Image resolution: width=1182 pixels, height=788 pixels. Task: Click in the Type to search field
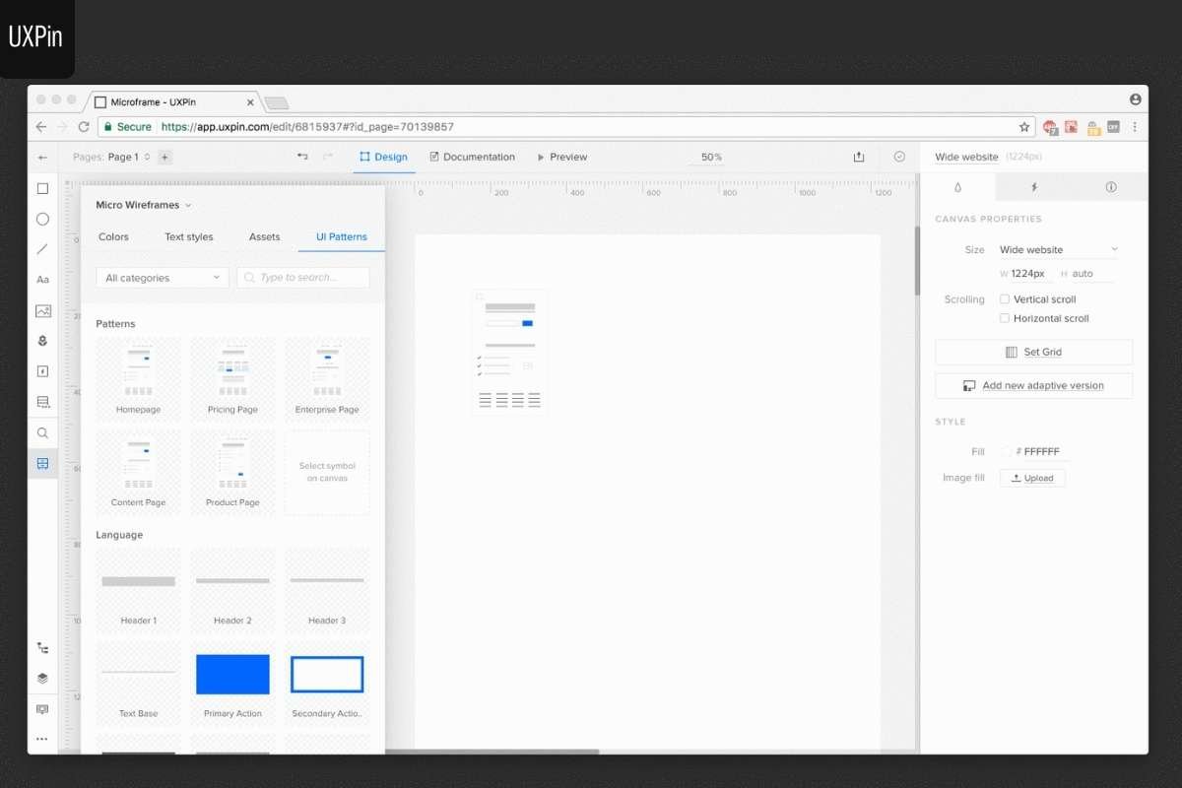302,277
